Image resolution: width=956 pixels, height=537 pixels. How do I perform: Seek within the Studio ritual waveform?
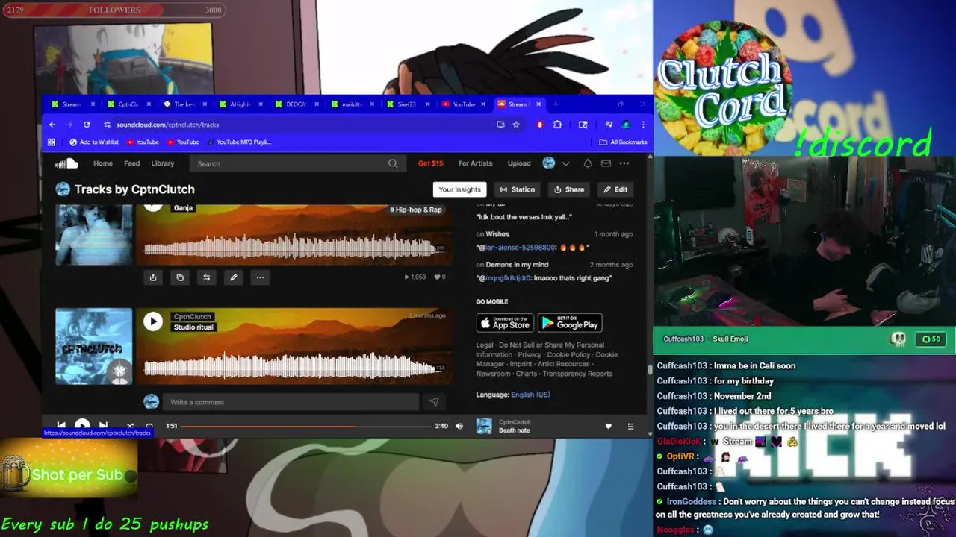point(293,365)
